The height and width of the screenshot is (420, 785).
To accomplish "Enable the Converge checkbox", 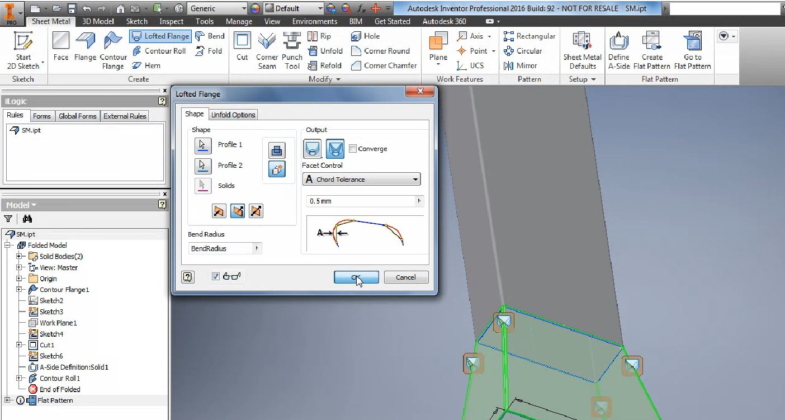I will tap(353, 149).
